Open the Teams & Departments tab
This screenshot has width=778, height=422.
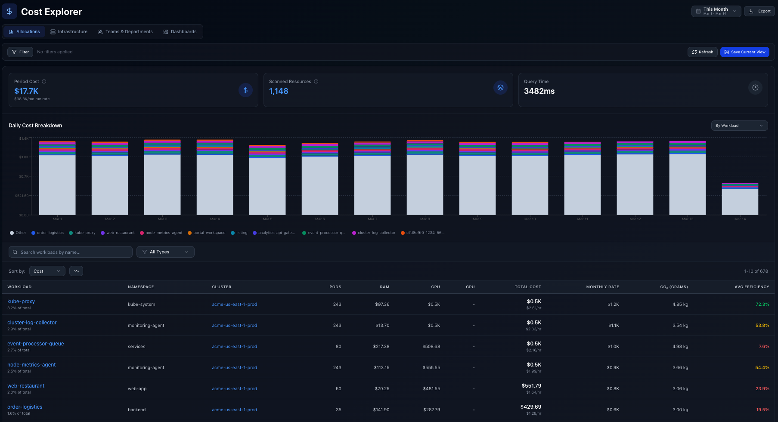click(x=125, y=32)
